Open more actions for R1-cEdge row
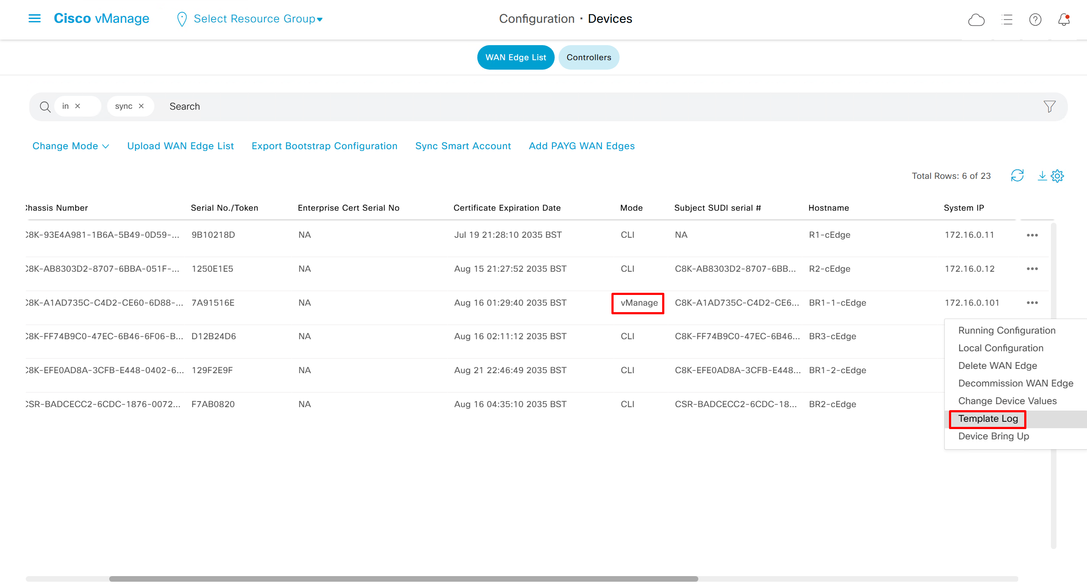1087x586 pixels. pos(1032,235)
